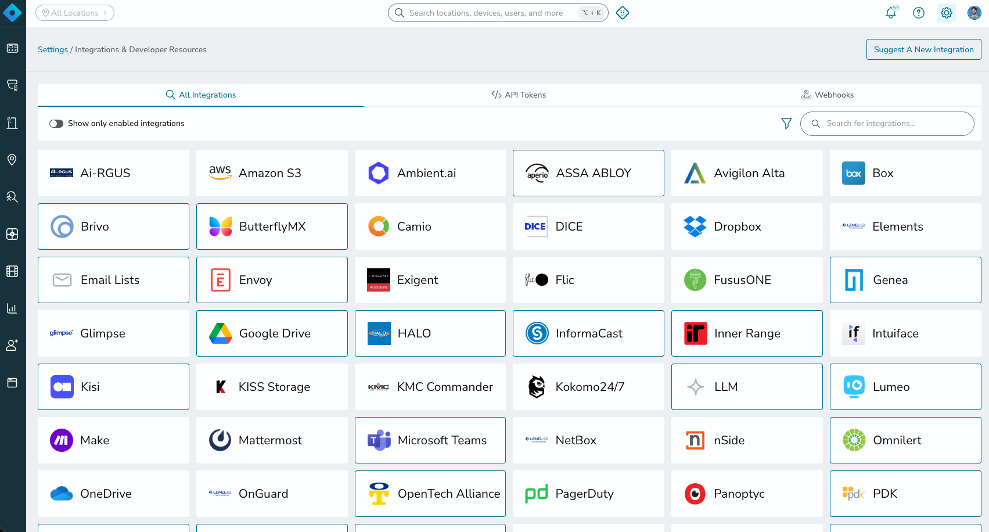Open the Brivo integration card
This screenshot has width=989, height=532.
(113, 227)
